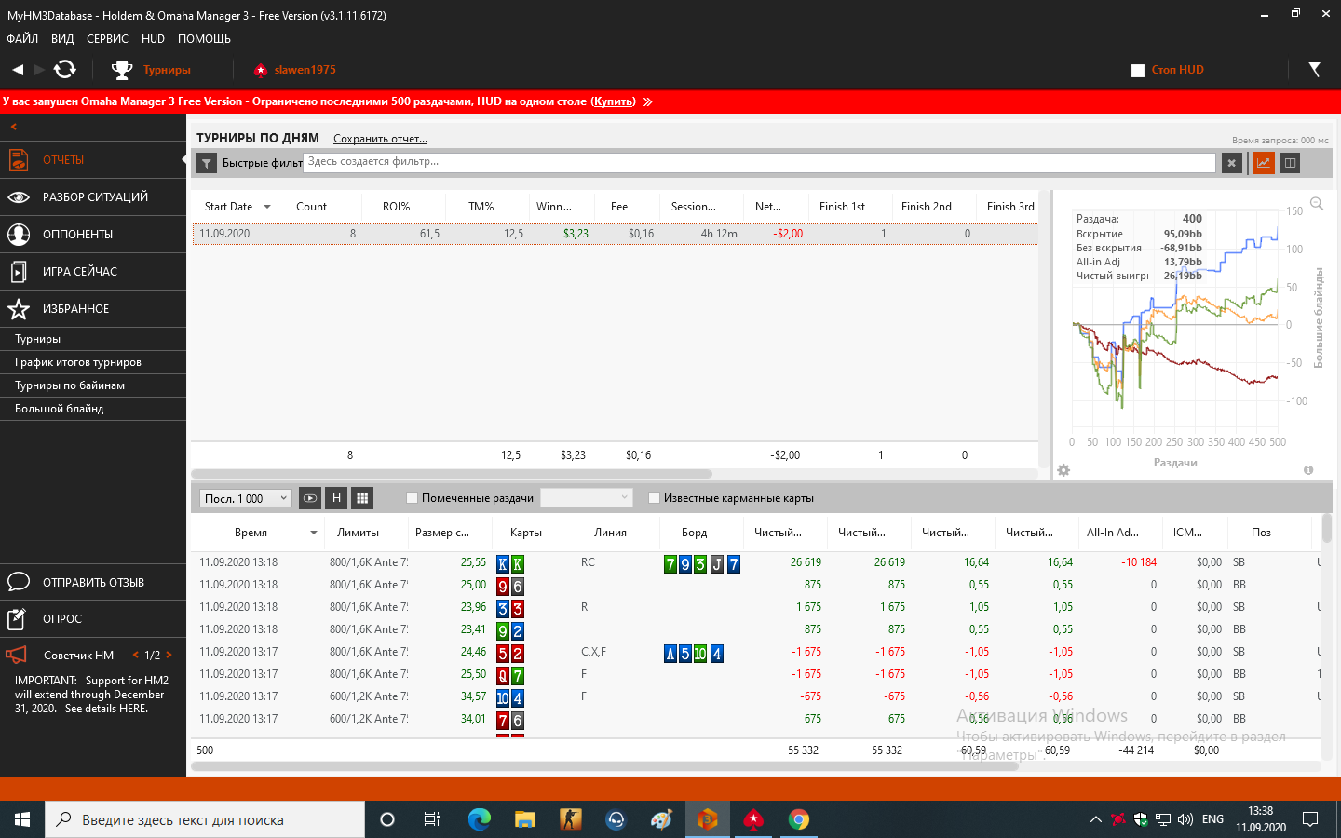1341x838 pixels.
Task: Open HUD menu
Action: 153,39
